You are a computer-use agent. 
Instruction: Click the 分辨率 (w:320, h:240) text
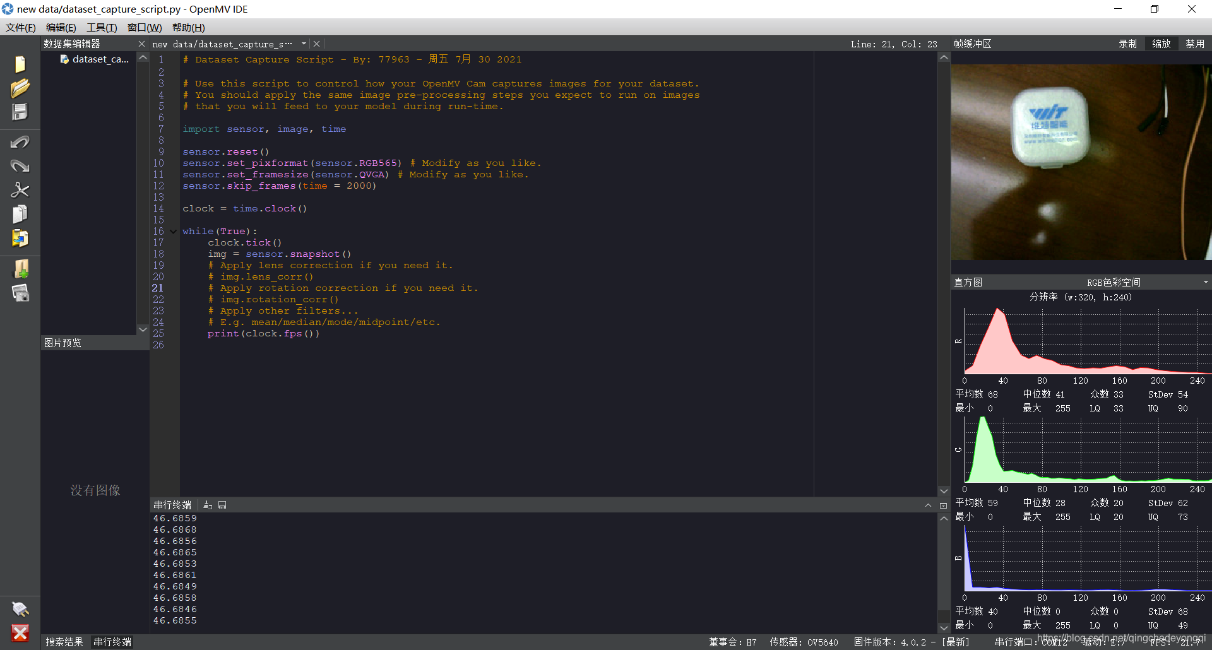(x=1081, y=297)
